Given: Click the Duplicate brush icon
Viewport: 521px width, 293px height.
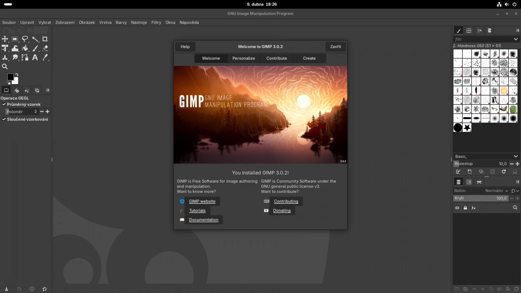Looking at the screenshot, I should coord(481,172).
